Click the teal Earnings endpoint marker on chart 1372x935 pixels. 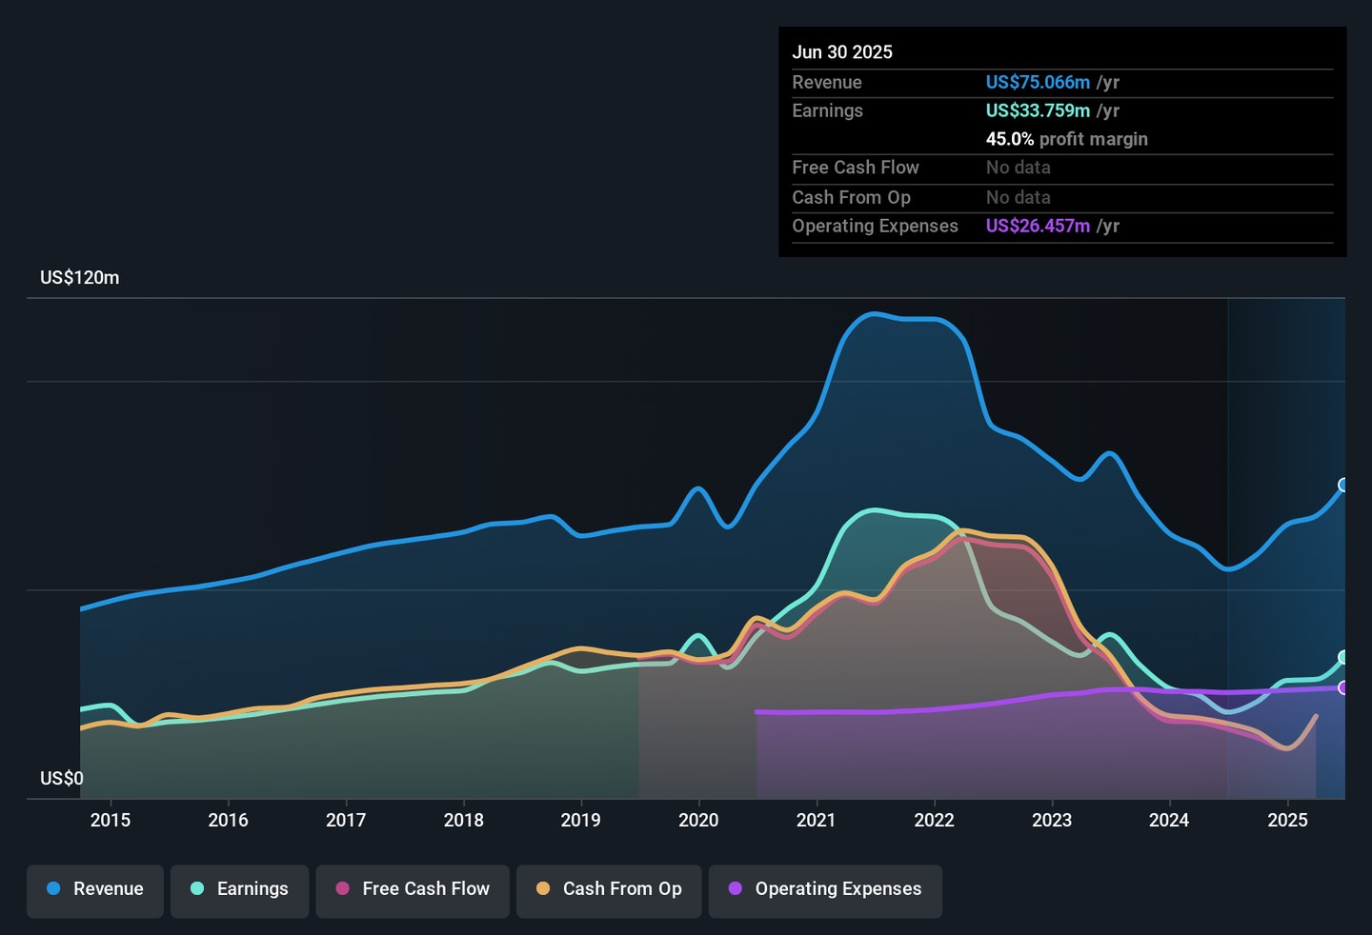pos(1344,657)
